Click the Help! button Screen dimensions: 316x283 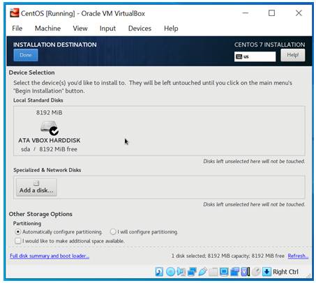tap(292, 55)
